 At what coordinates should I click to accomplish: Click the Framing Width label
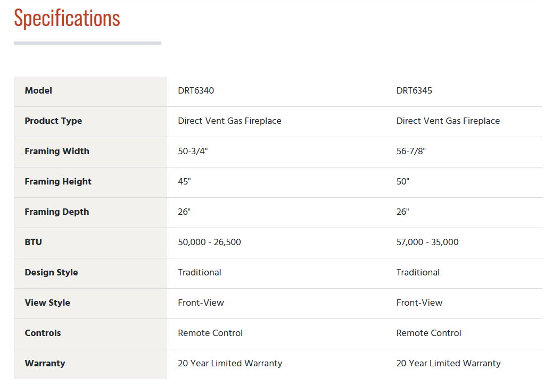click(x=57, y=152)
